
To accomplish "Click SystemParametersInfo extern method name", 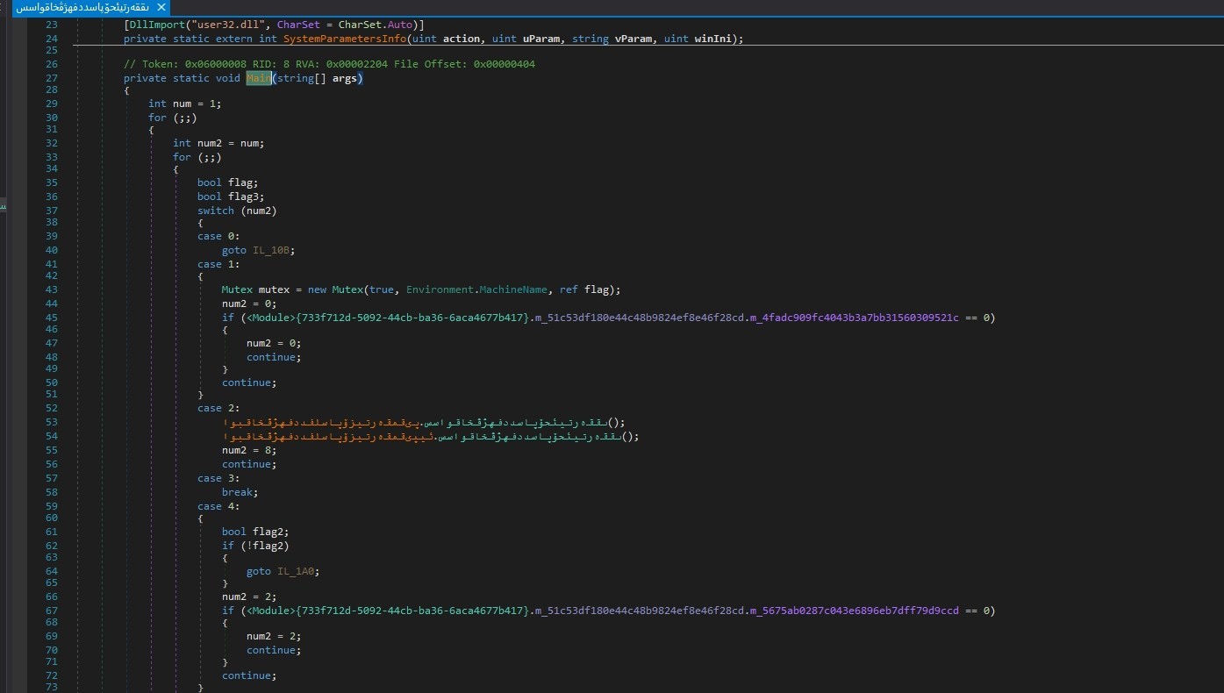I will point(344,39).
